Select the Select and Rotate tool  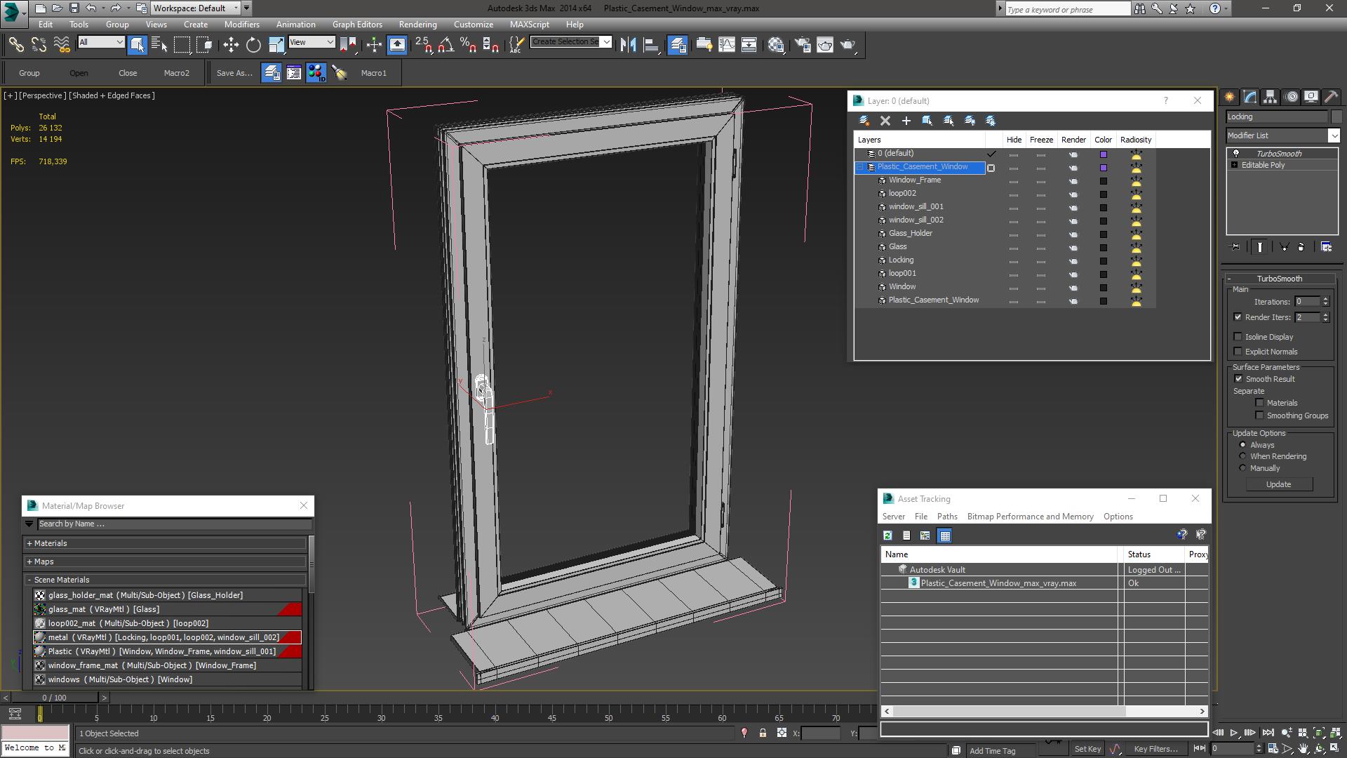coord(253,45)
